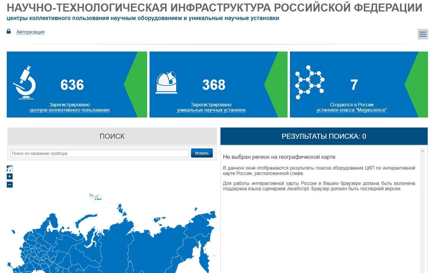Image resolution: width=433 pixels, height=273 pixels.
Task: Click the РЕЗУЛЬТАТЫ ПОИСКА: 0 header
Action: click(324, 136)
